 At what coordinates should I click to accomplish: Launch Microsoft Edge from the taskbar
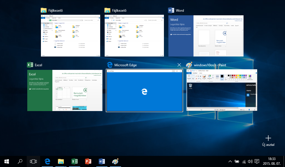(x=47, y=161)
